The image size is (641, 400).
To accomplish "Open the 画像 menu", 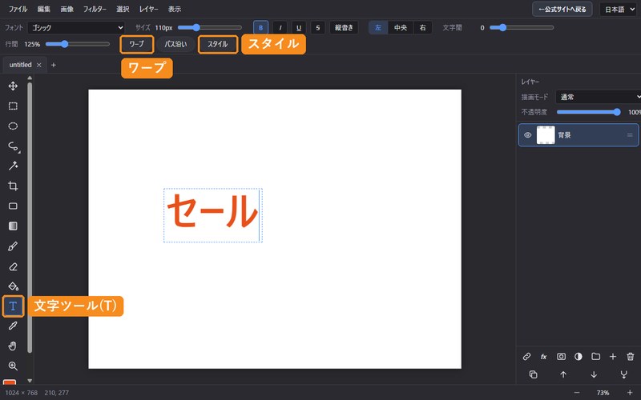I will pos(67,9).
